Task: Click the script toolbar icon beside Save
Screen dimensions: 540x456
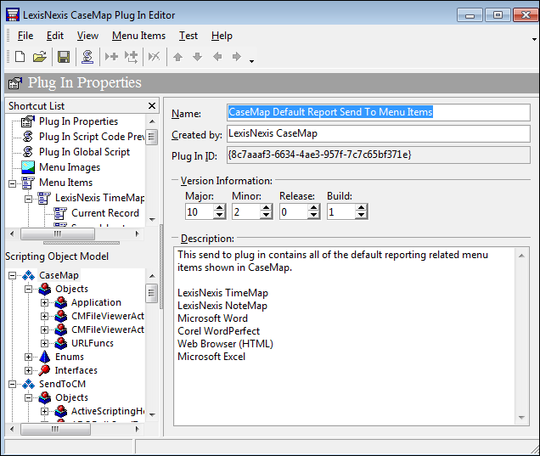Action: coord(87,57)
